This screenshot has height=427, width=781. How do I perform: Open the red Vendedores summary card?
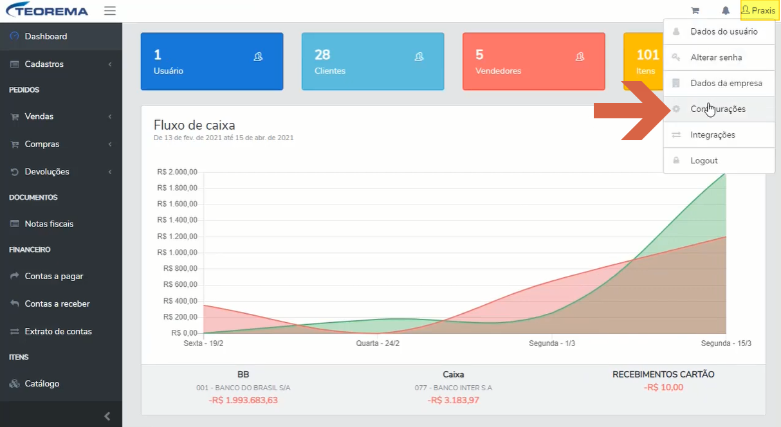[533, 61]
